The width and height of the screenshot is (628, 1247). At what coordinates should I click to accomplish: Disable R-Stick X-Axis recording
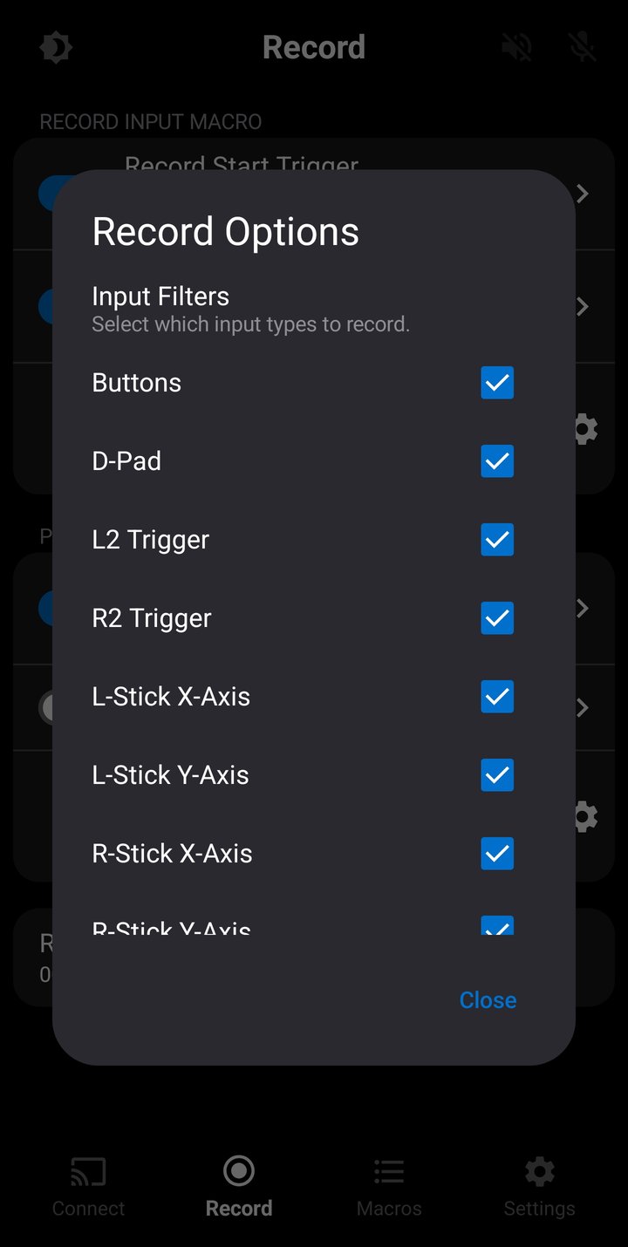pyautogui.click(x=496, y=854)
